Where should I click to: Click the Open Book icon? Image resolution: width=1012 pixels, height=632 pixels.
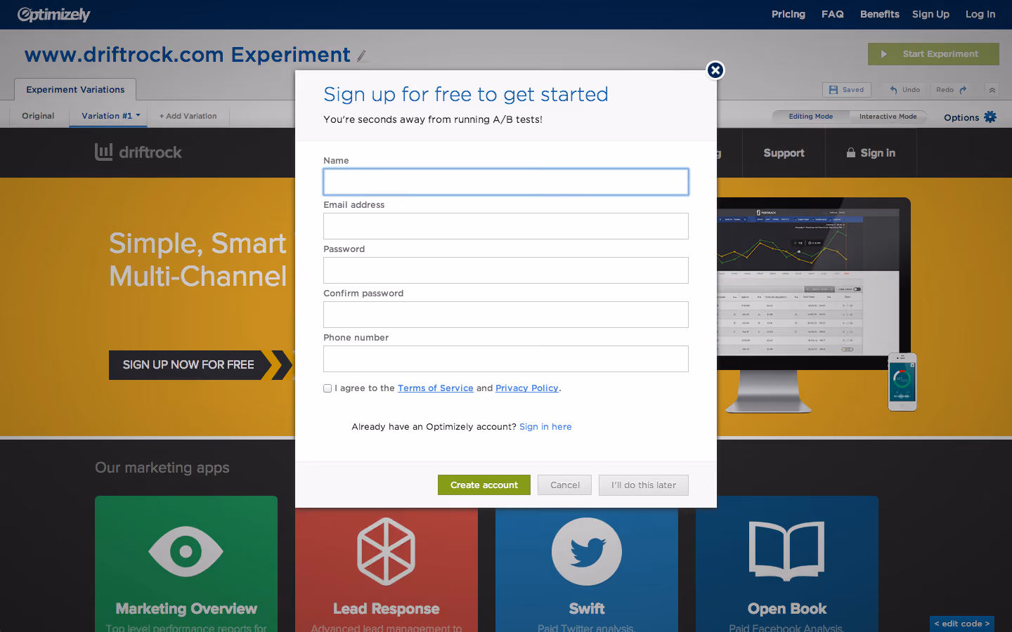pyautogui.click(x=787, y=551)
